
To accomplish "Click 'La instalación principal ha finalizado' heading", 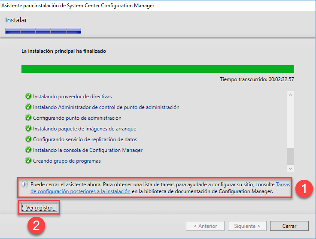I will click(x=64, y=51).
